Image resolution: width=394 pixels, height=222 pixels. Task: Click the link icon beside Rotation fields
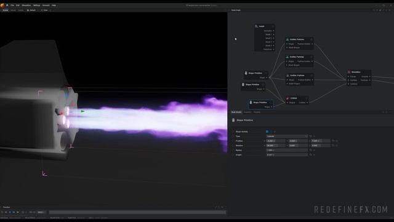[x=334, y=146]
